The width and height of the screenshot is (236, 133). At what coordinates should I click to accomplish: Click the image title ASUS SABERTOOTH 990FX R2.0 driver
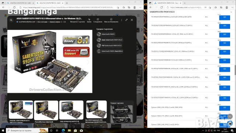[x=49, y=18]
